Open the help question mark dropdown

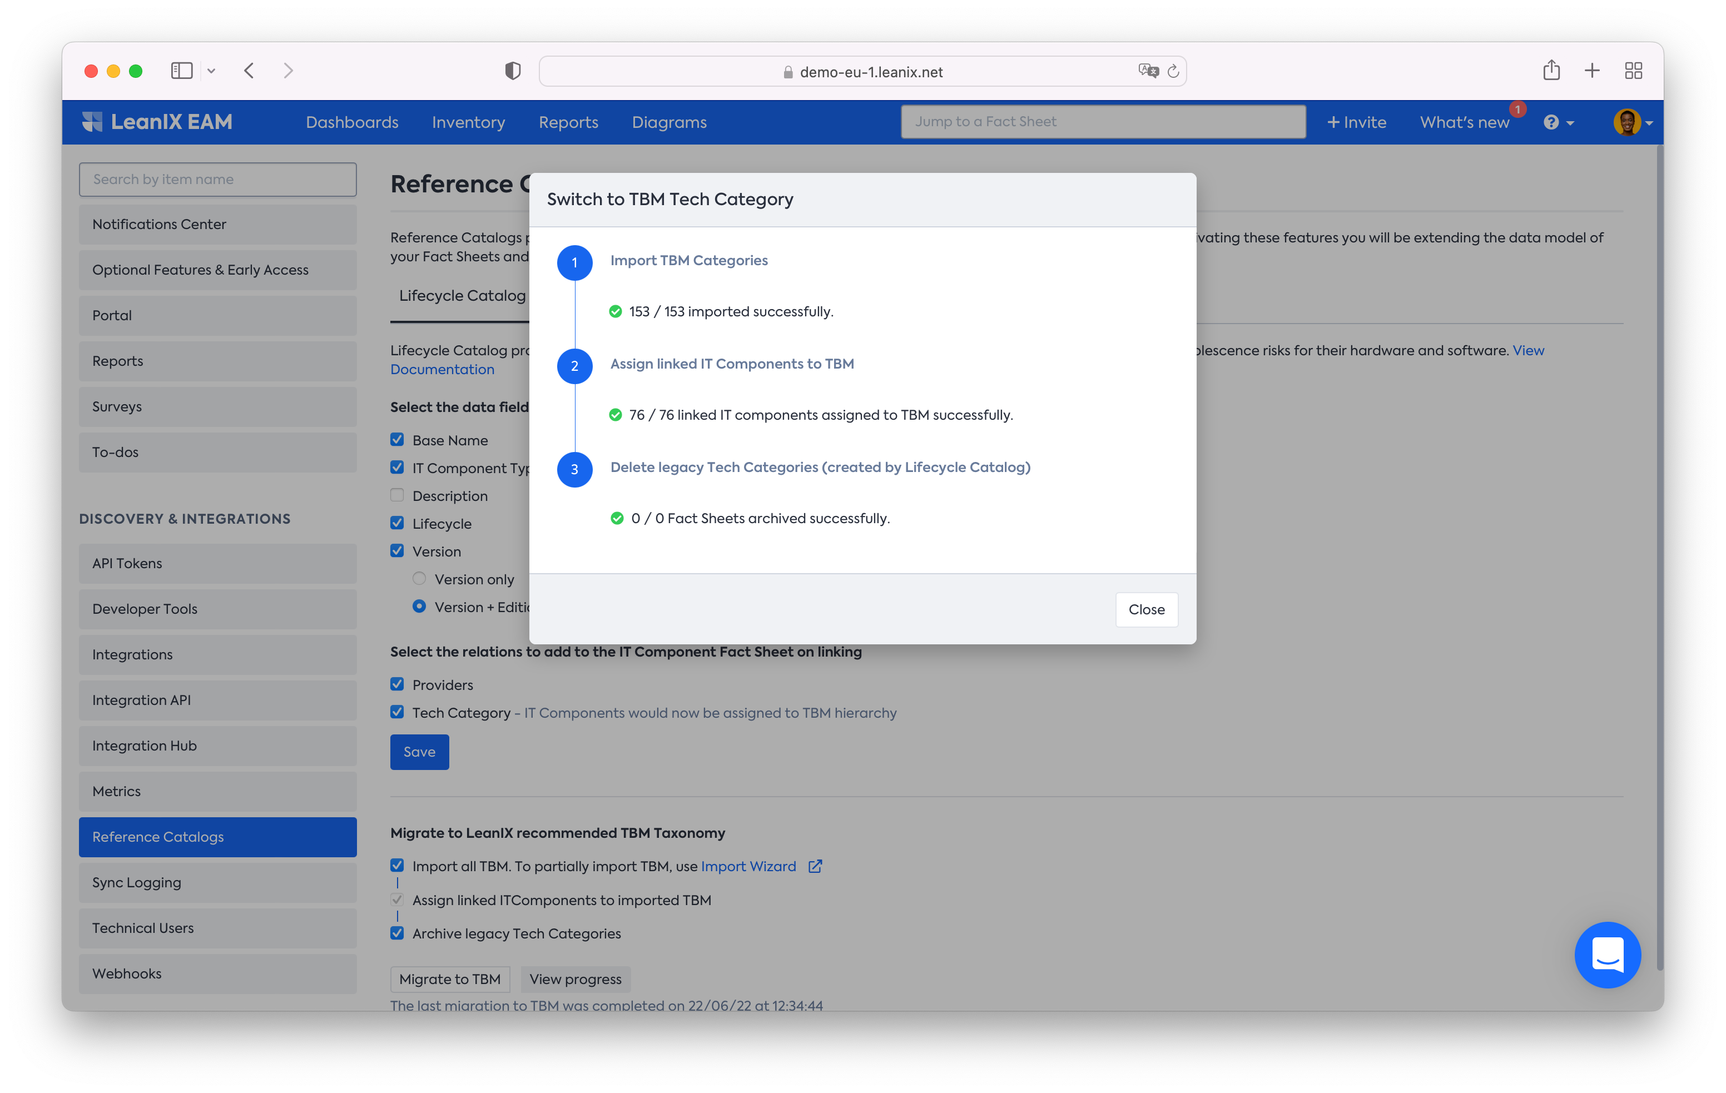[x=1558, y=122]
